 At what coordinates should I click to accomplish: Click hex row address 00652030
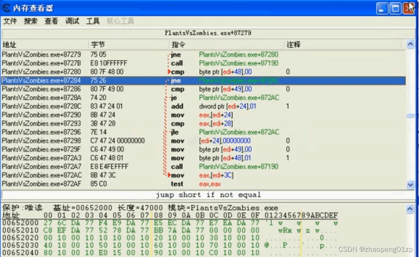point(20,245)
